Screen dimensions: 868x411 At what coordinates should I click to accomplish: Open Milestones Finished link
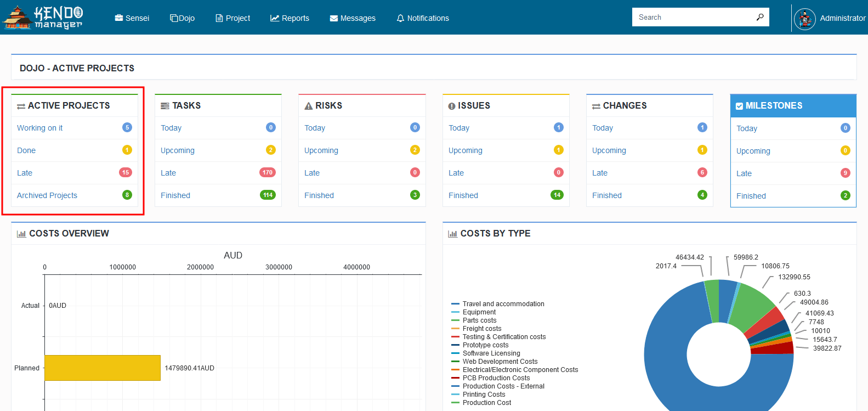751,196
